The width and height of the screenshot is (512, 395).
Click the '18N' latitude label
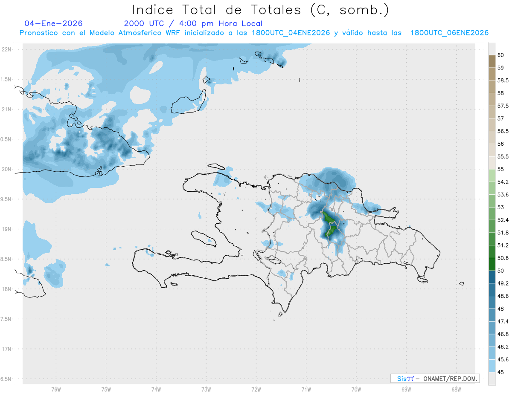pyautogui.click(x=7, y=289)
